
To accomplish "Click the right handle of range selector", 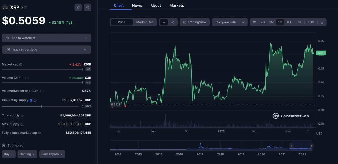I will pyautogui.click(x=311, y=146).
